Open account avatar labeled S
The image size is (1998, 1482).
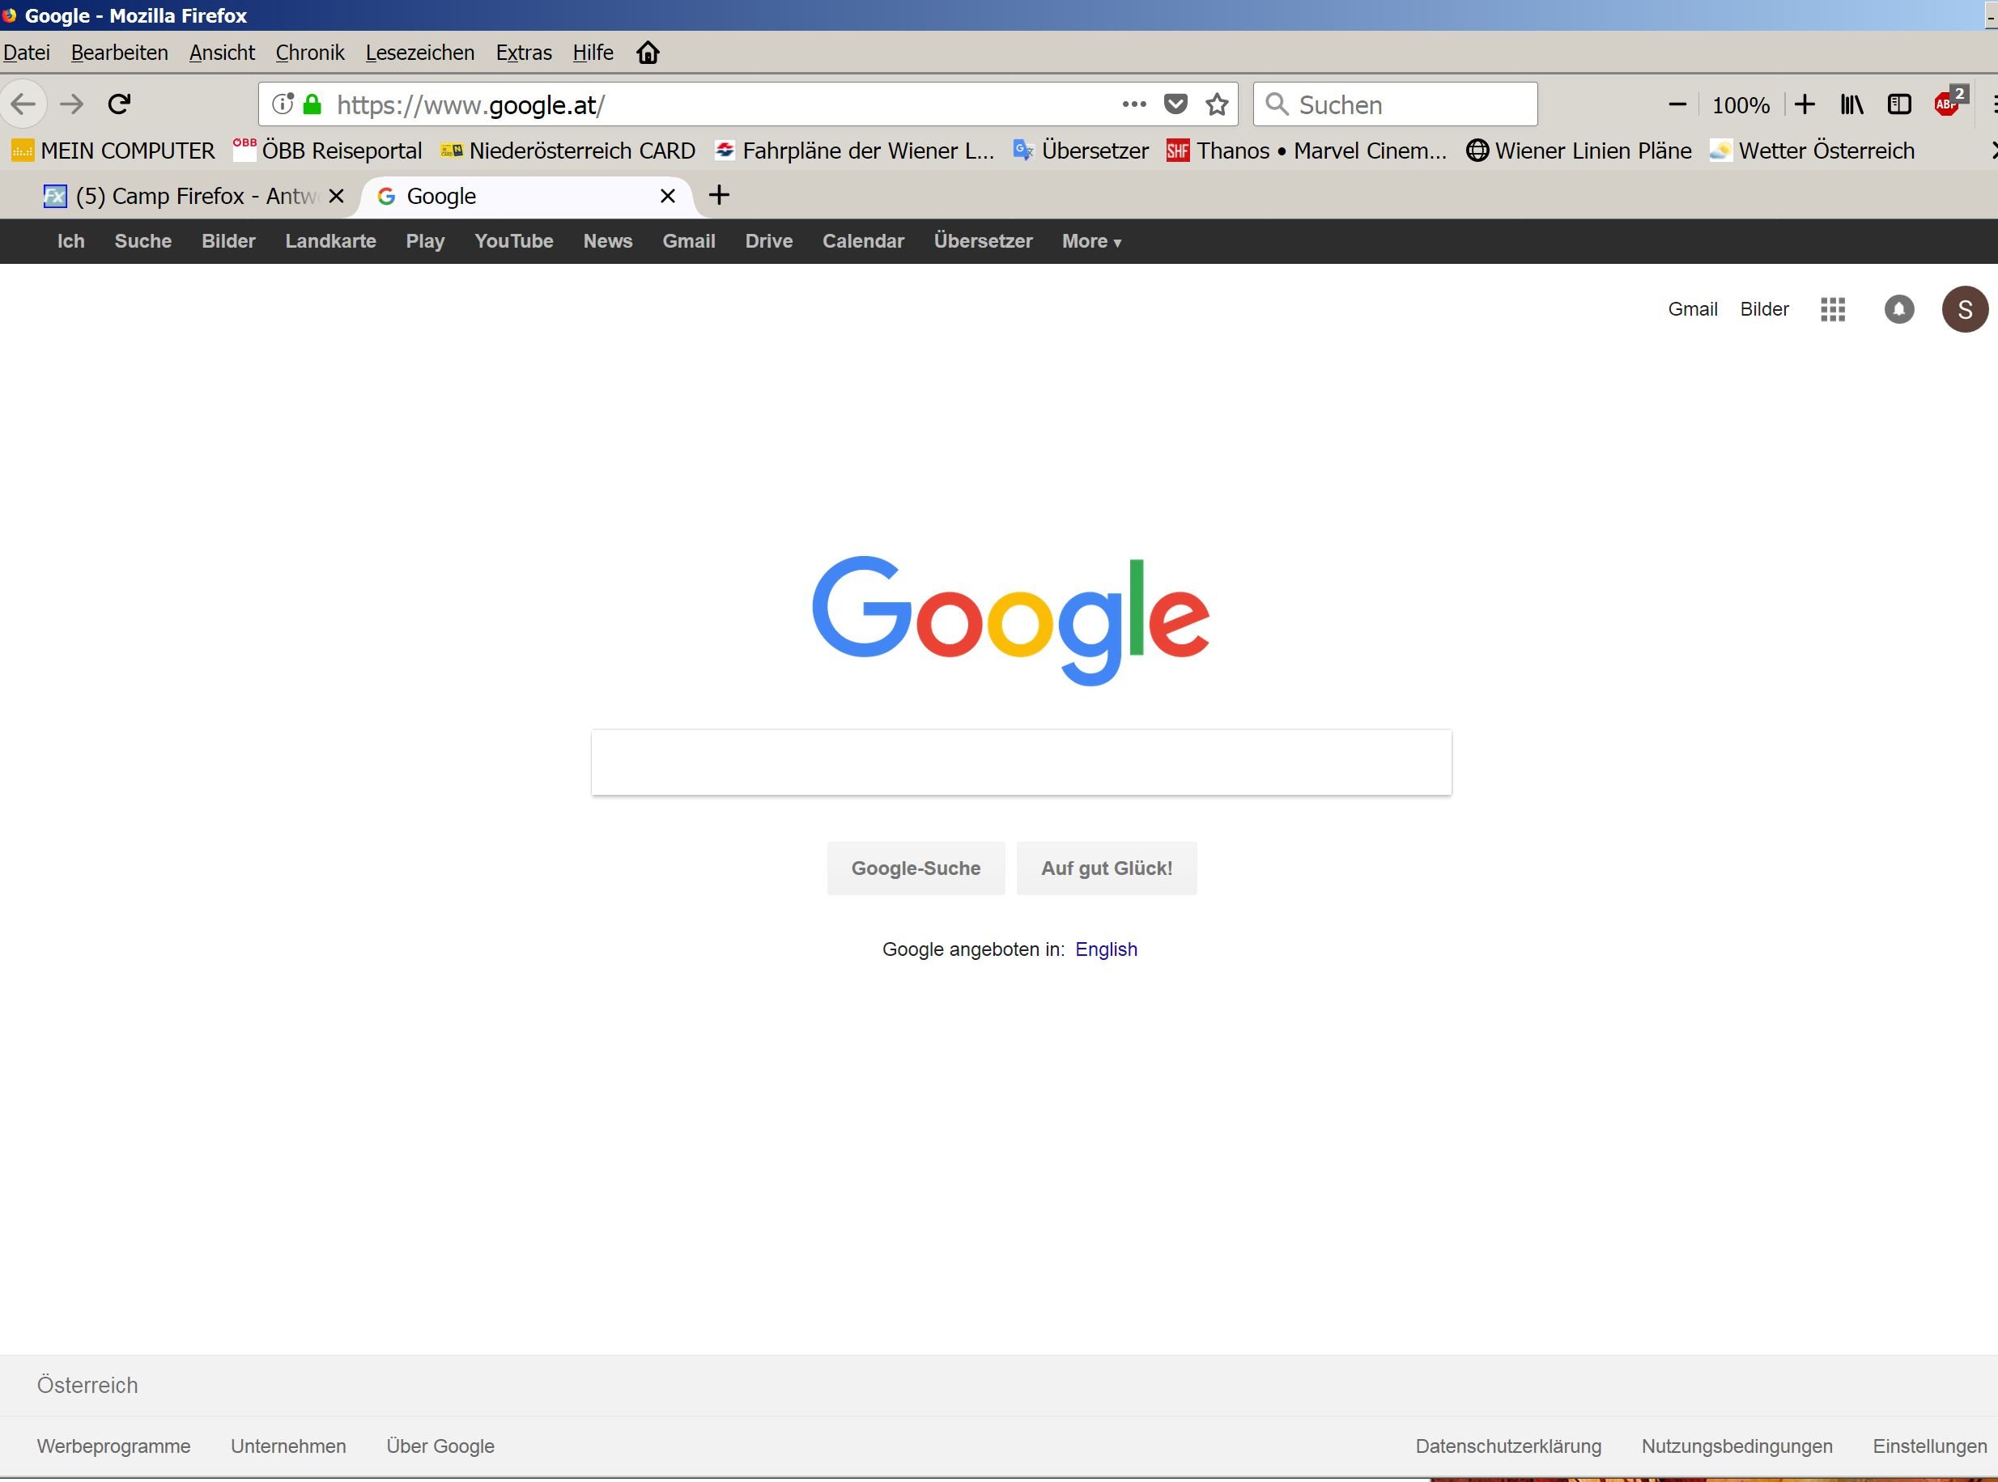click(1964, 309)
